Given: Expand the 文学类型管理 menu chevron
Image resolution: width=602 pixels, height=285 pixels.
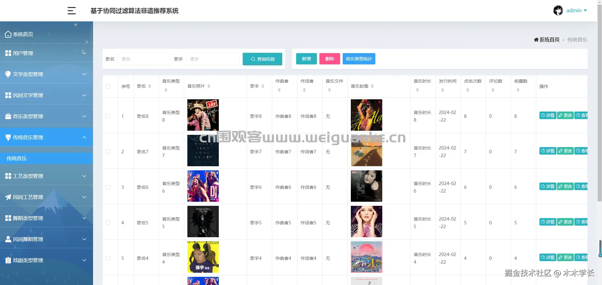Looking at the screenshot, I should click(x=84, y=74).
